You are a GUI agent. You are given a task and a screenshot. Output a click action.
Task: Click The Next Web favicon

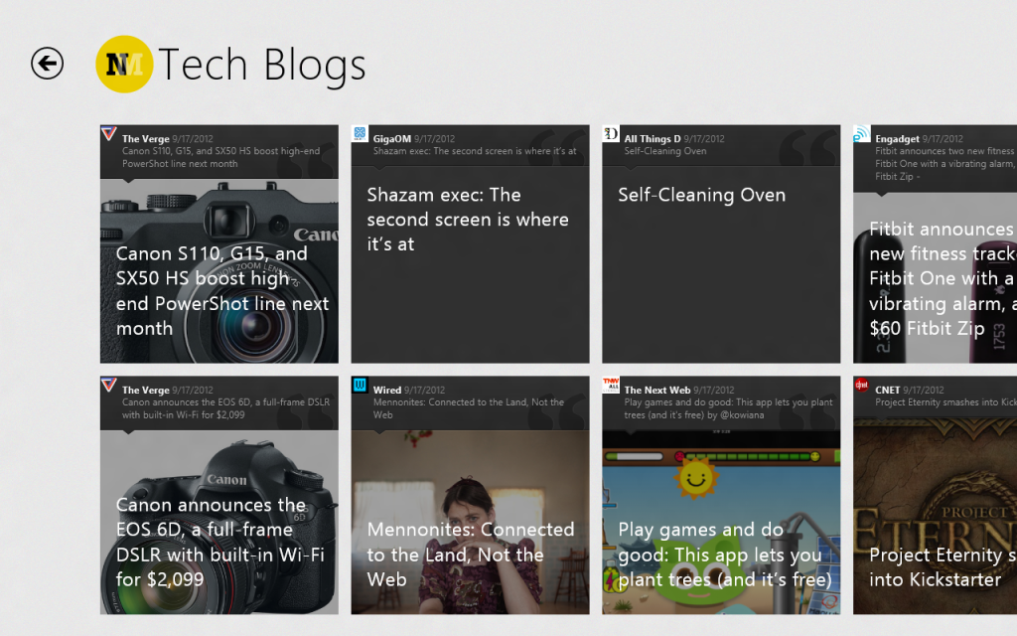tap(611, 385)
